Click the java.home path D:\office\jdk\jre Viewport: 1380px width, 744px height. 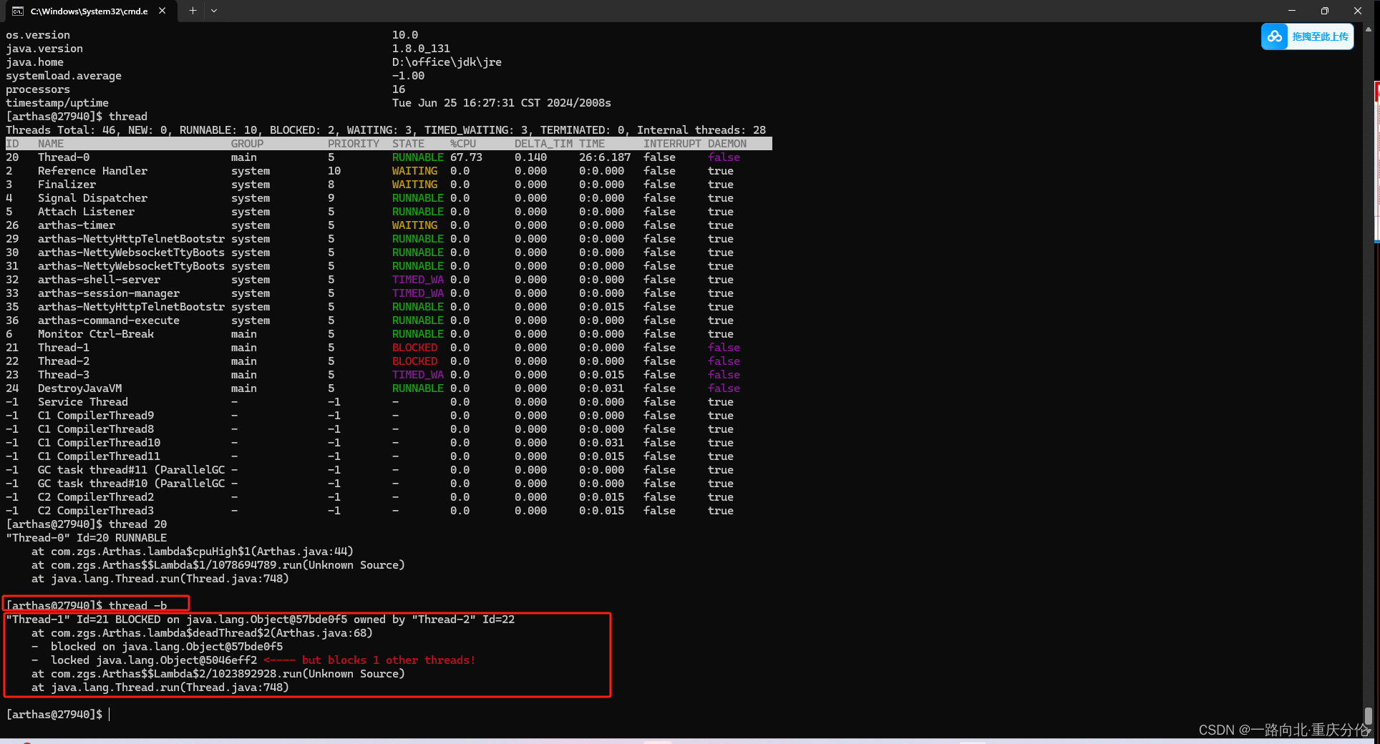pyautogui.click(x=447, y=62)
